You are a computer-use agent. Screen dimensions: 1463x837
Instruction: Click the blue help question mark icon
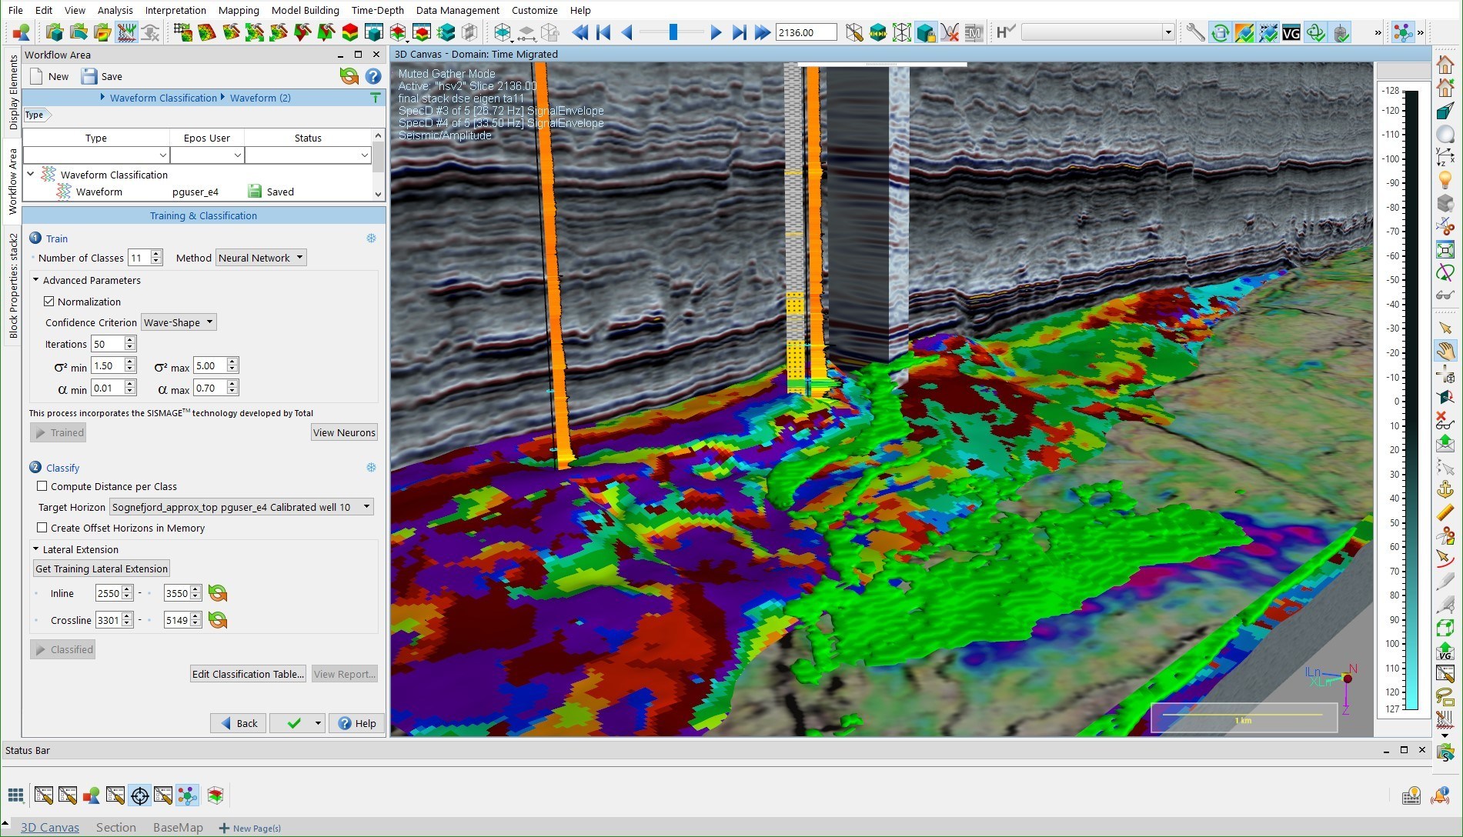tap(373, 76)
